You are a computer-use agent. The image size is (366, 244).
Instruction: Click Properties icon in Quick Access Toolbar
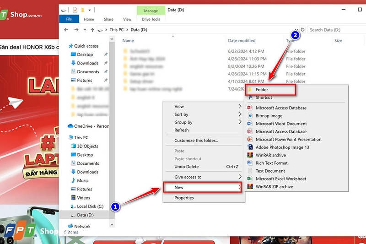(75, 10)
